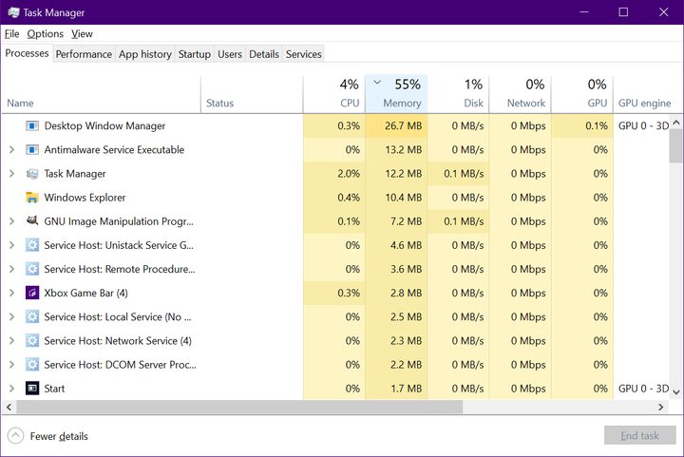Switch to the Services tab

point(304,54)
